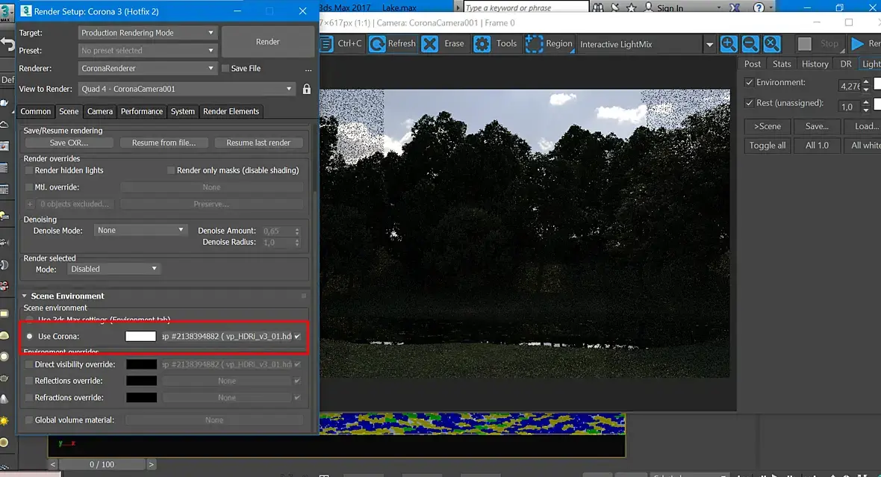This screenshot has width=881, height=477.
Task: Open the Stats tab in frame buffer
Action: 782,64
